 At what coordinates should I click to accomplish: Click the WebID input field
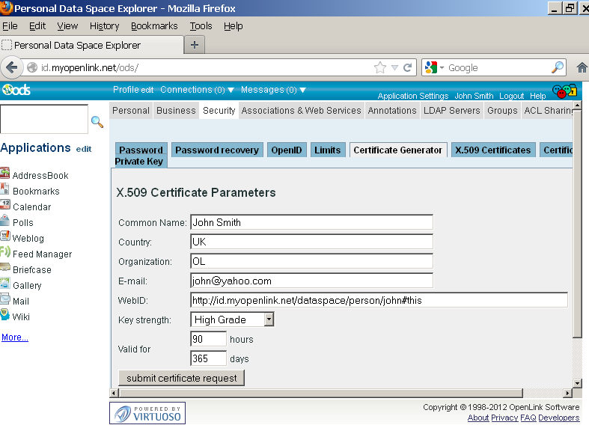(379, 300)
